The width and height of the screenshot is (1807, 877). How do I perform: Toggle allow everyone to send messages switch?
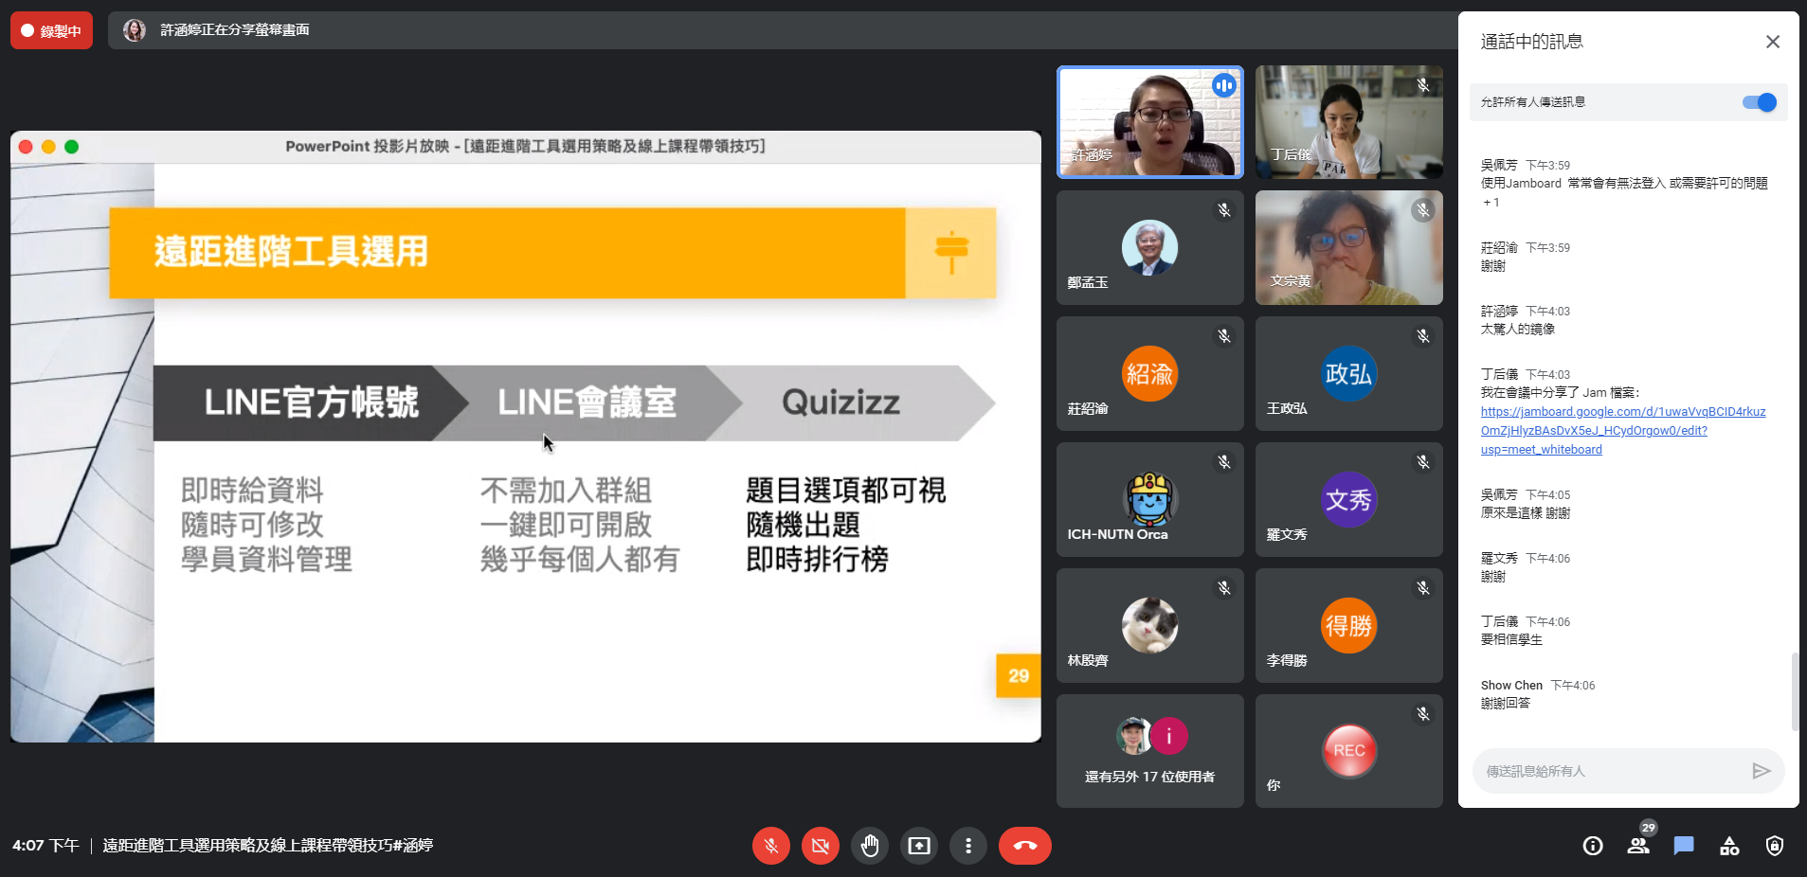(x=1760, y=102)
